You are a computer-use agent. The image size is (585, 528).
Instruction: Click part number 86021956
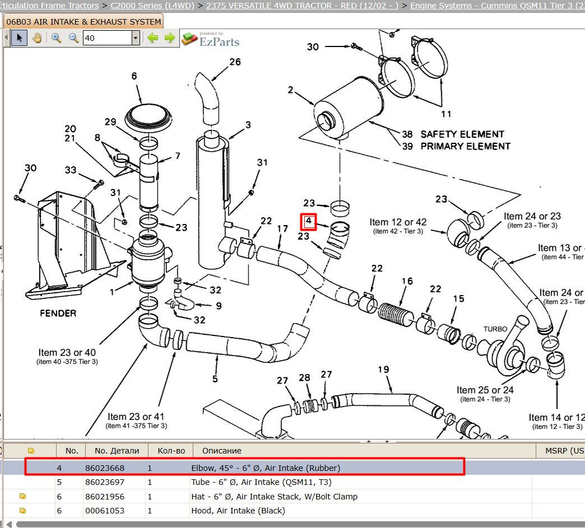pyautogui.click(x=105, y=496)
